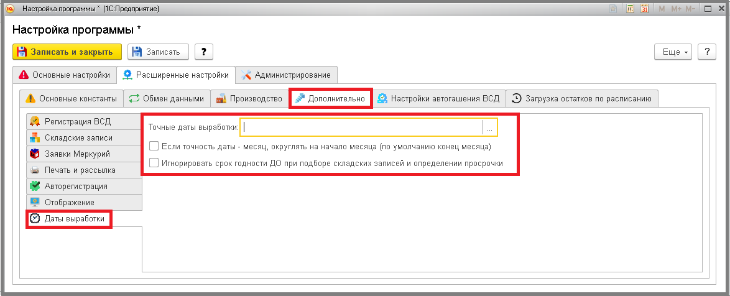Select the Печать и рассылка side tab
Screen dimensions: 730x296
coord(84,170)
